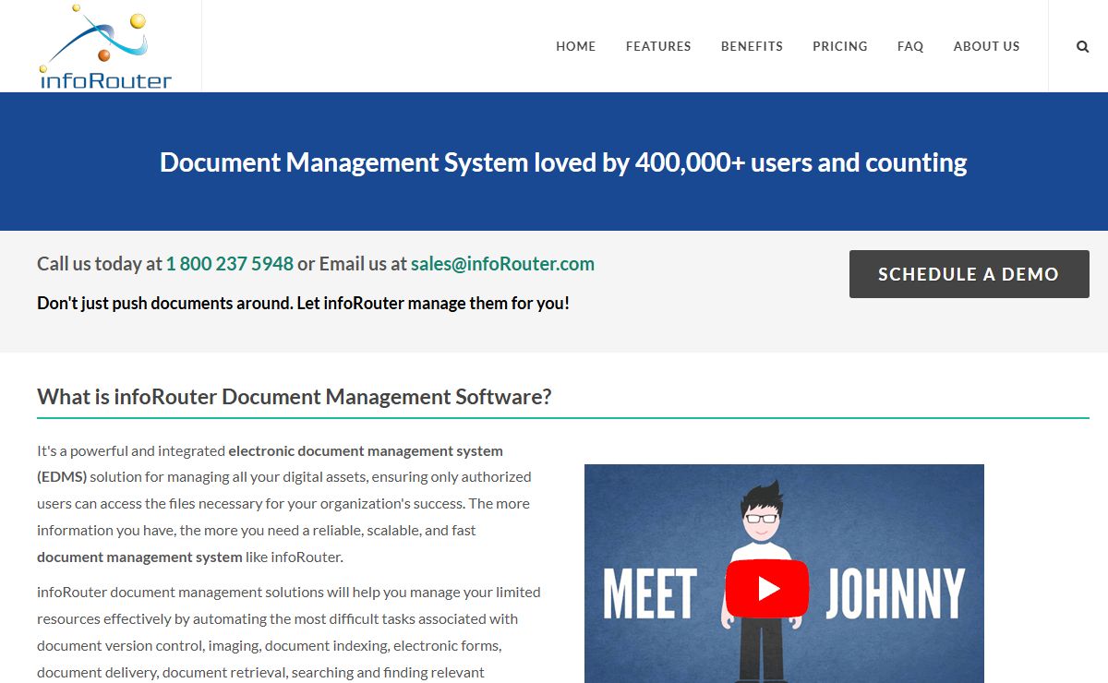Click the 'Don't just push documents around' tagline
The width and height of the screenshot is (1108, 683).
303,303
